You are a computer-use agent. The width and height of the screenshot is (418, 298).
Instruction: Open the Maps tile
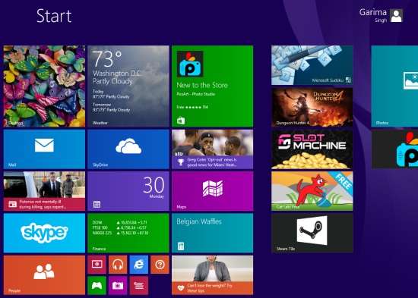(x=212, y=191)
